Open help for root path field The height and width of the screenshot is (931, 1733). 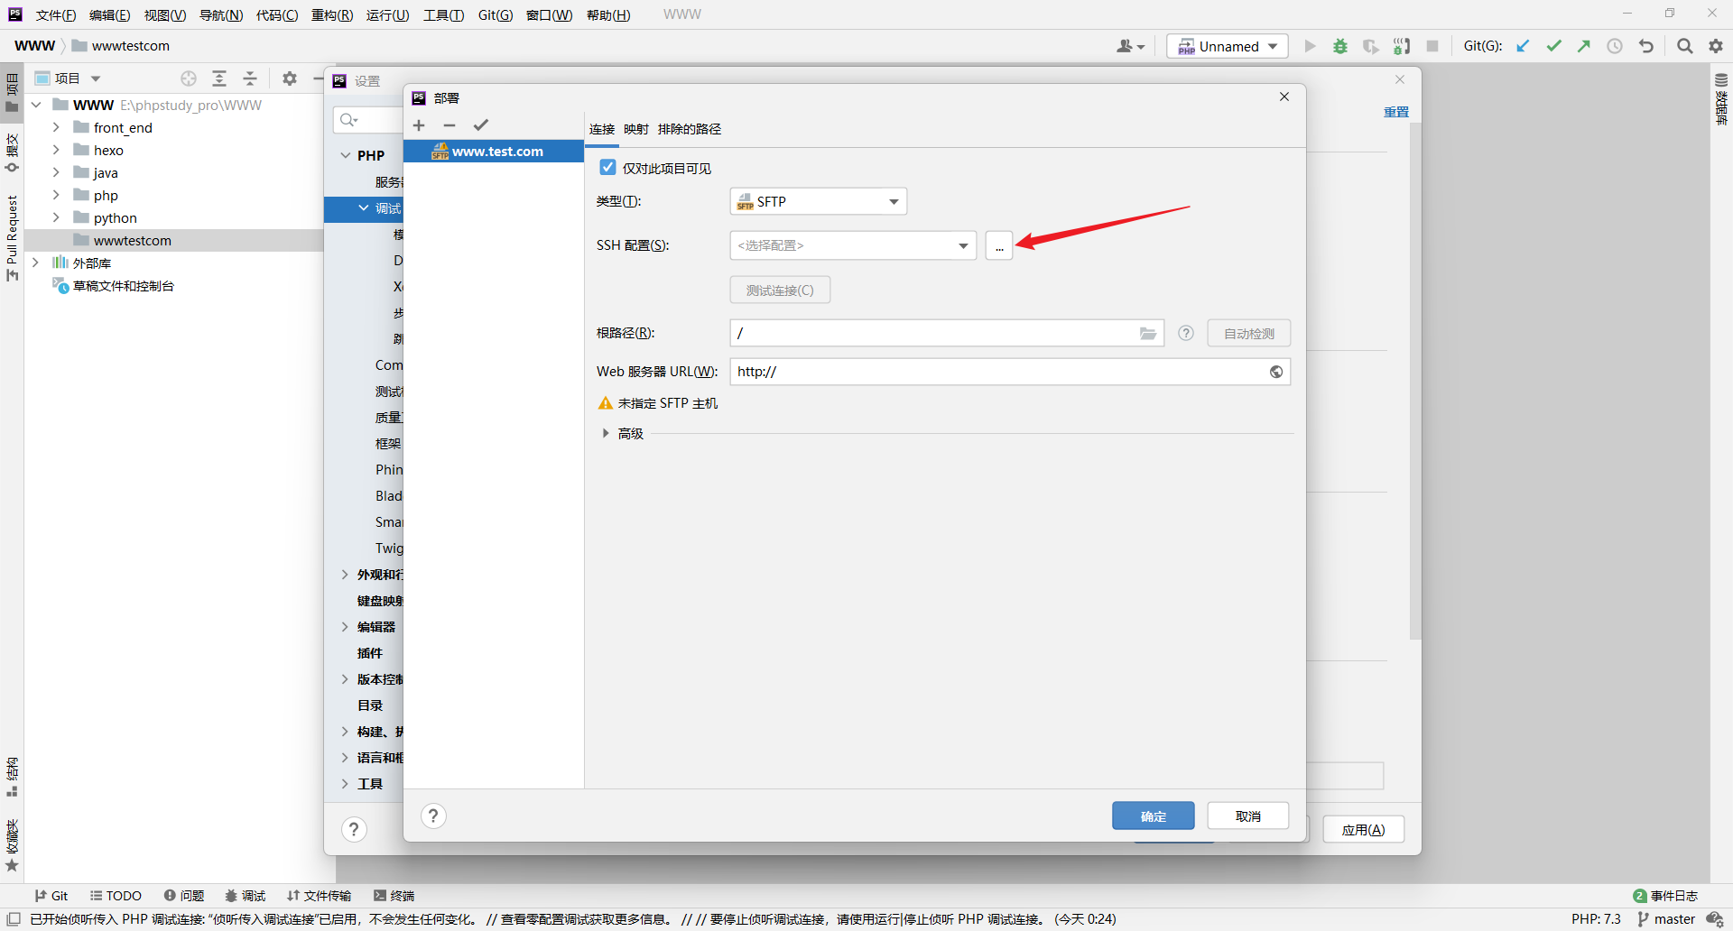coord(1186,333)
